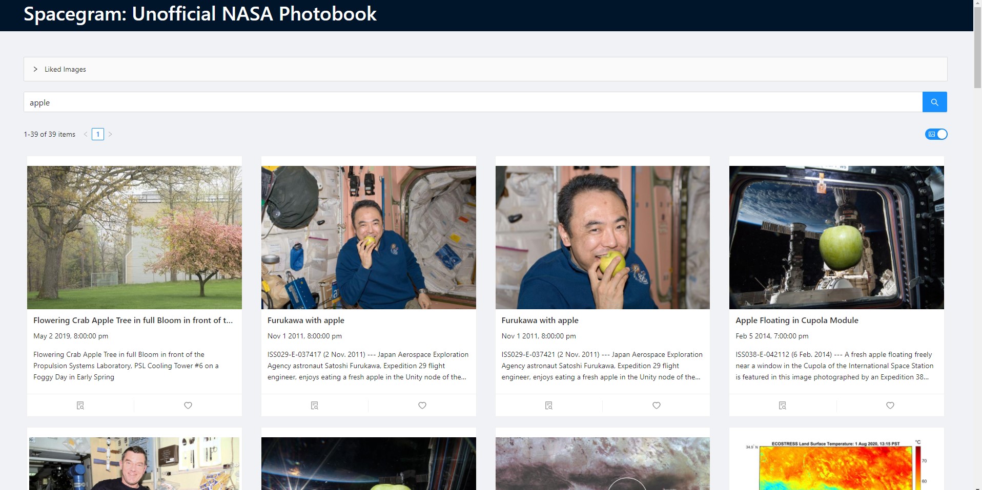Toggle the image display switch
This screenshot has height=490, width=982.
tap(936, 134)
